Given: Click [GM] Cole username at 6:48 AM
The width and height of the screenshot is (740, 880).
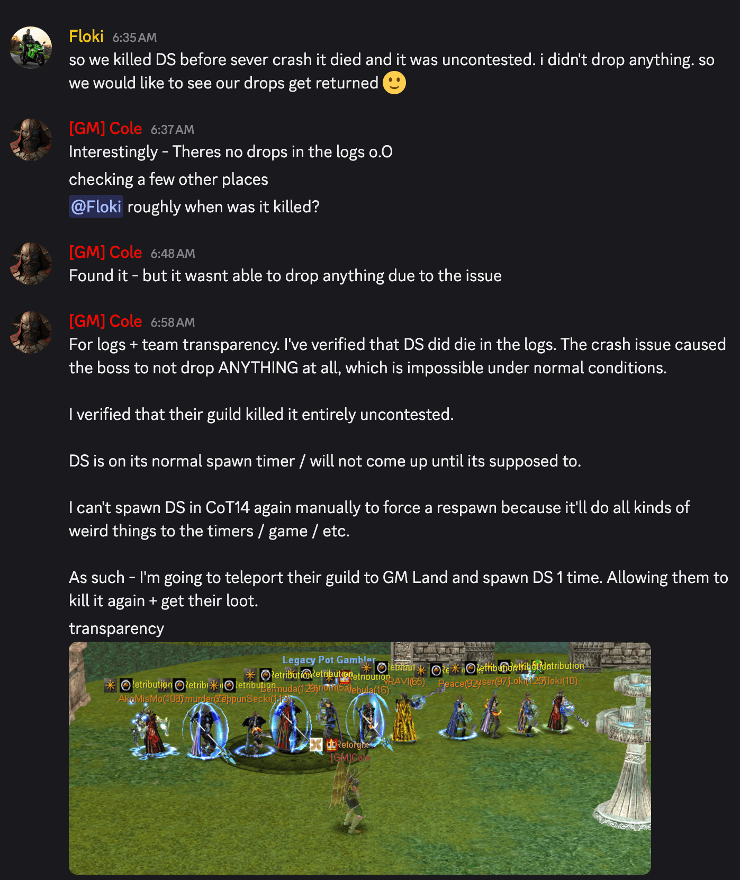Looking at the screenshot, I should tap(105, 253).
